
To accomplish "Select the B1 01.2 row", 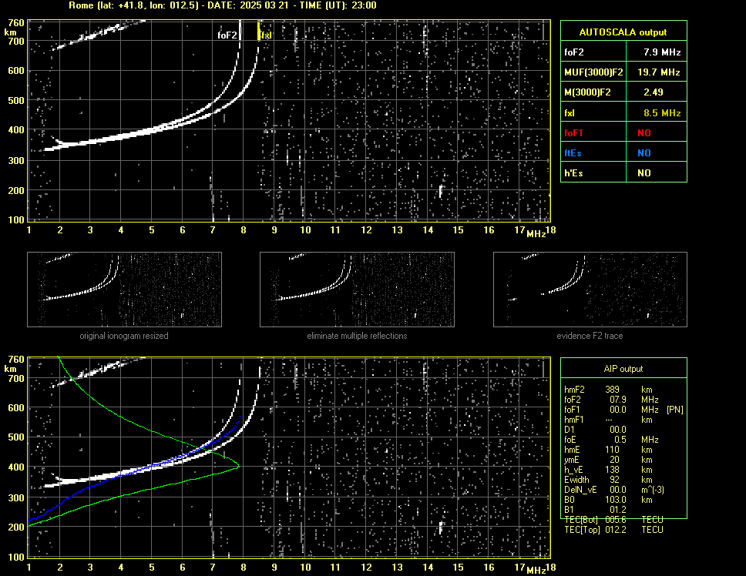I will pos(595,509).
